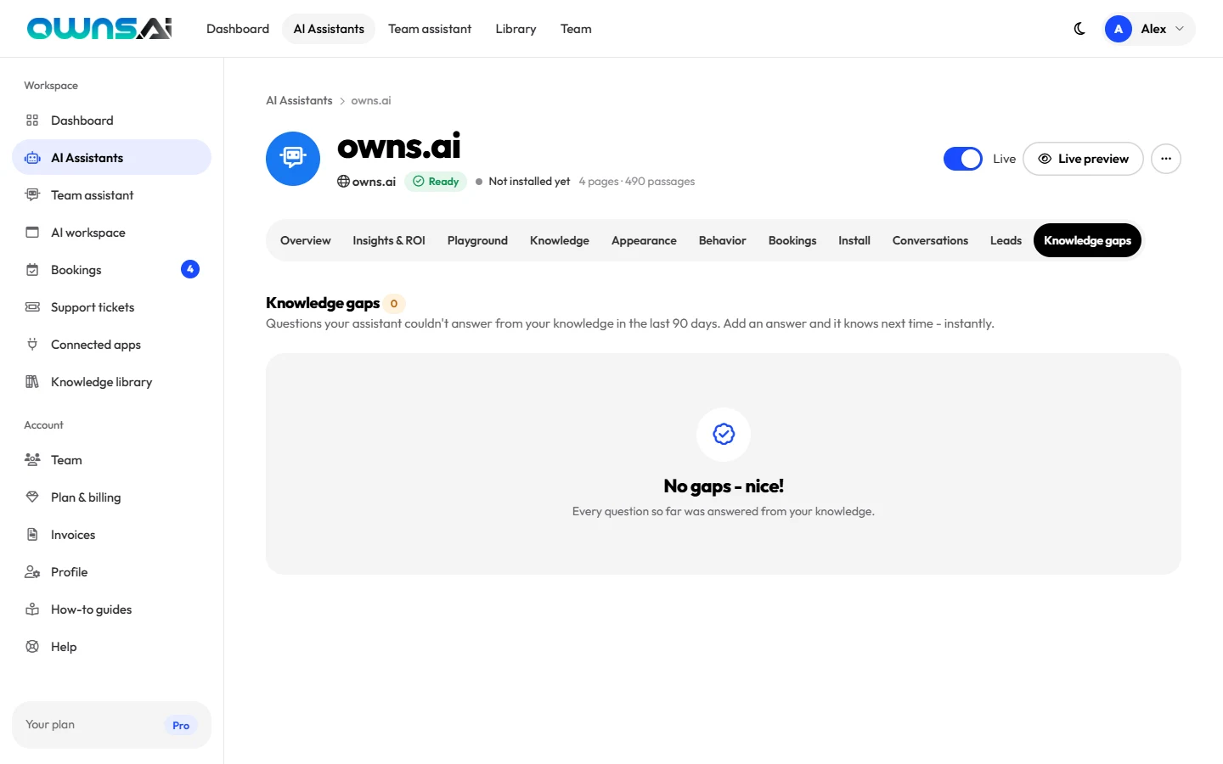Screen dimensions: 1223x764
Task: Click the Invoices document icon
Action: tap(32, 535)
